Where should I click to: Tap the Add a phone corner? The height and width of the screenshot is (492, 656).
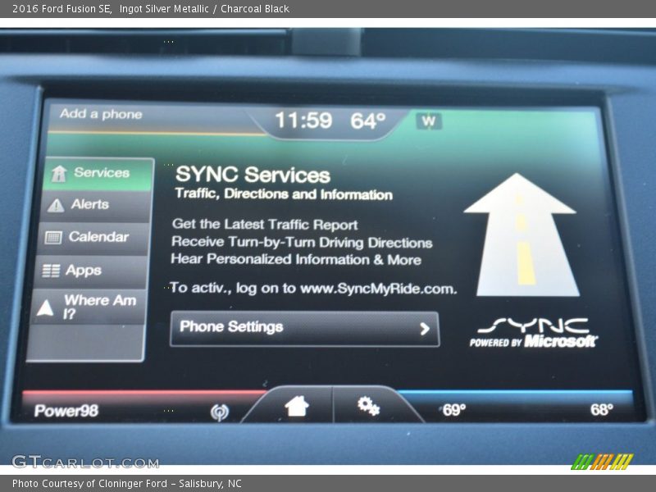[x=101, y=114]
